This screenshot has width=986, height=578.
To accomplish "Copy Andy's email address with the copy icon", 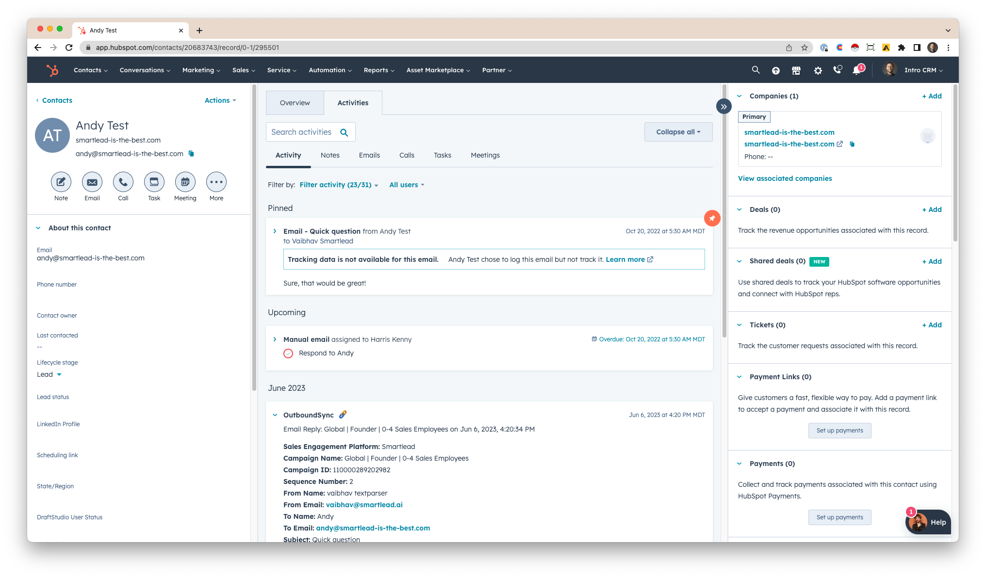I will pos(190,154).
